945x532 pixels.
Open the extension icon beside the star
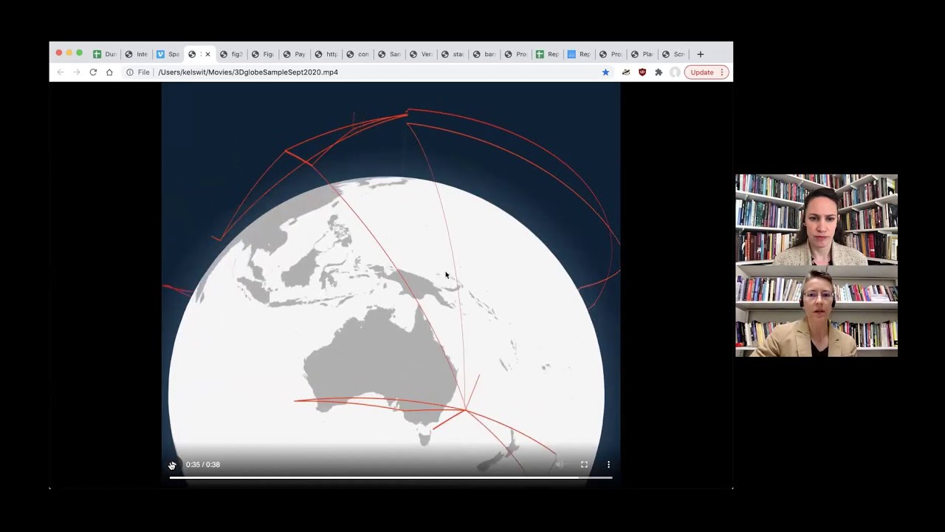click(626, 72)
